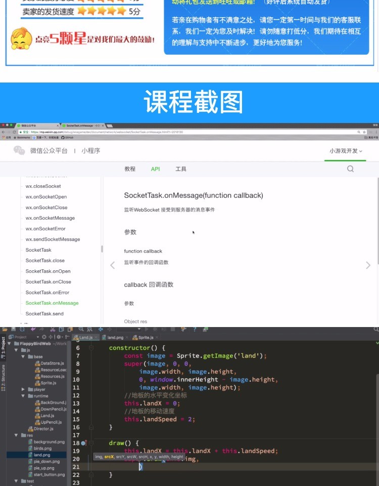Click the Paste clipboard icon in IDE toolbar

70,329
